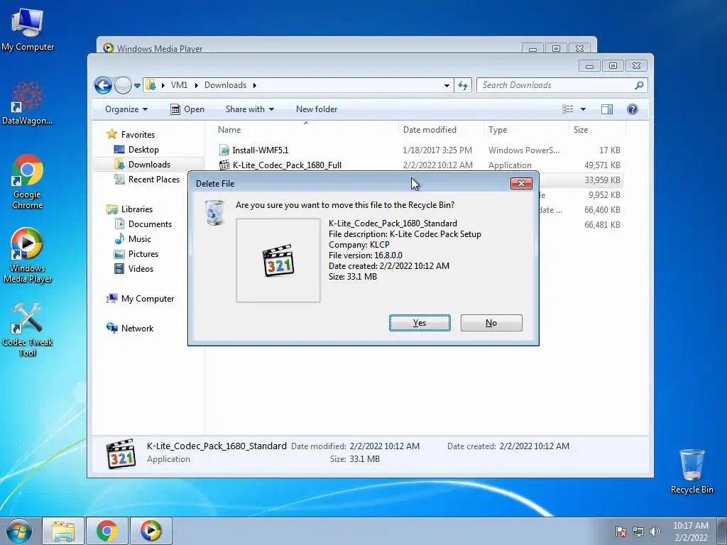Click the search magnifier icon

click(639, 85)
